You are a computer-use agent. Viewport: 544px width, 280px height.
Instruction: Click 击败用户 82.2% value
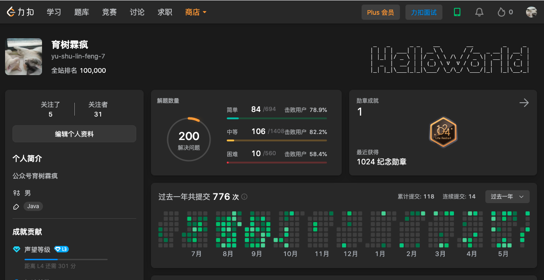(306, 132)
